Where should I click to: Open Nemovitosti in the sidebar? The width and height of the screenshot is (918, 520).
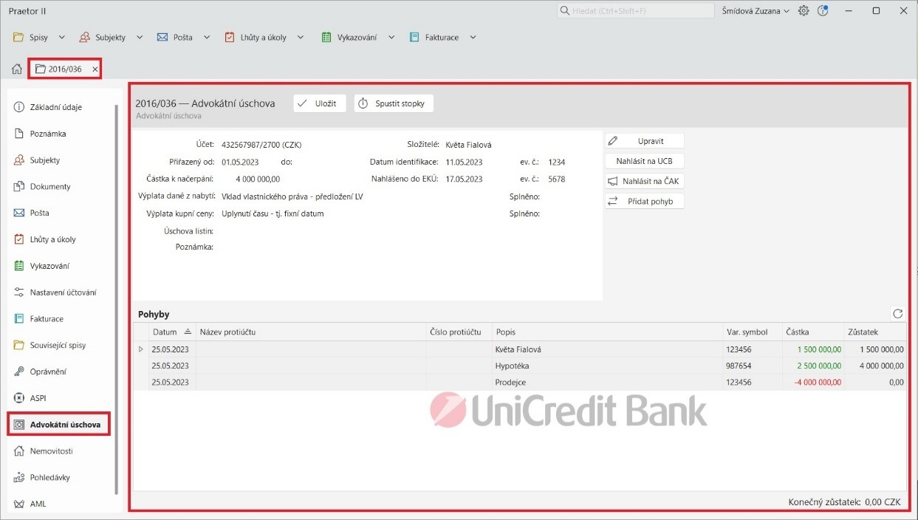click(50, 451)
